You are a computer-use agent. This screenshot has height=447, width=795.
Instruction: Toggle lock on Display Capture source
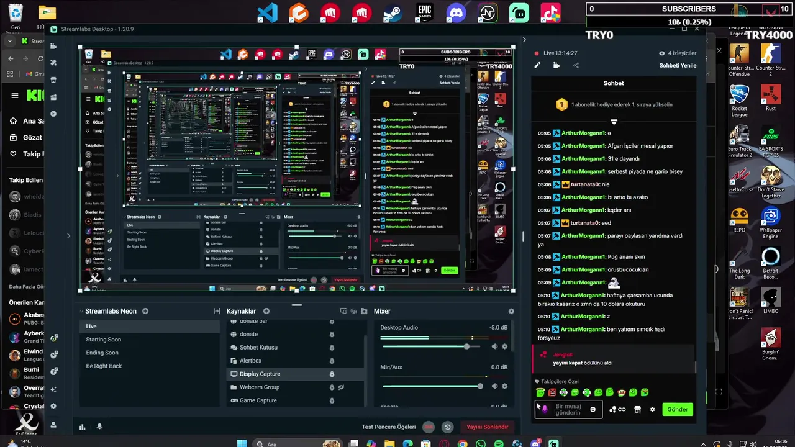pyautogui.click(x=332, y=374)
